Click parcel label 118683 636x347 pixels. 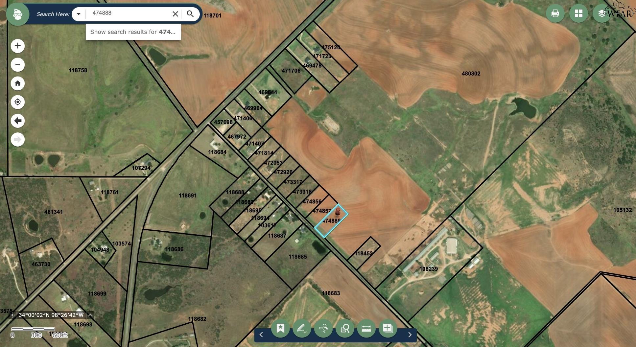click(x=331, y=293)
